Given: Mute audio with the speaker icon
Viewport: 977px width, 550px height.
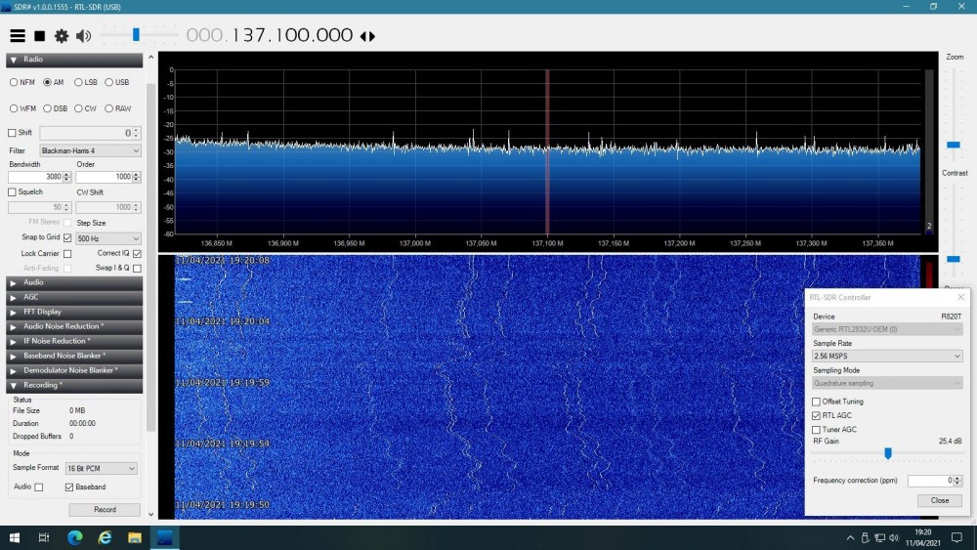Looking at the screenshot, I should coord(83,36).
